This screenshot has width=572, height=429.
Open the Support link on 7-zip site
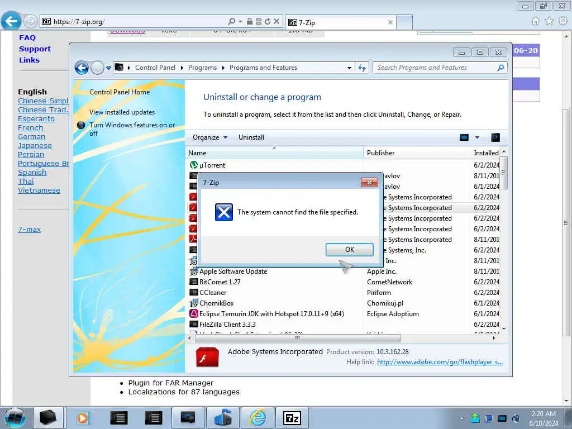pos(35,49)
